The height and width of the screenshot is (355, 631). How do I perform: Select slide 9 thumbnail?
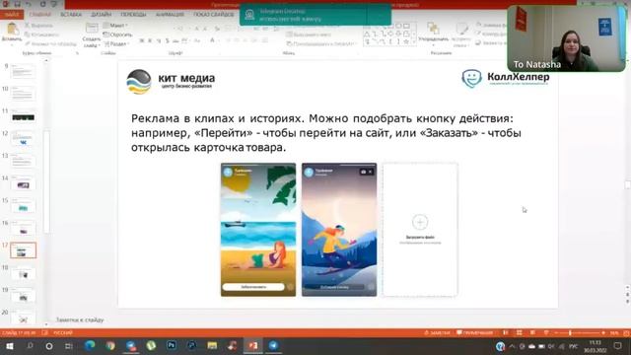[x=23, y=72]
